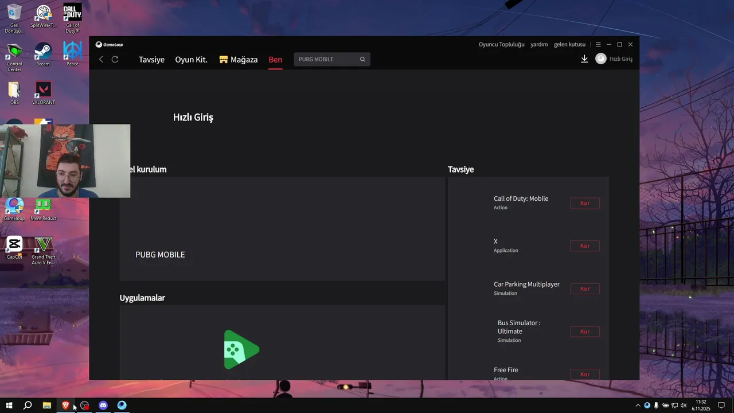Open gelen kutusu inbox

pos(569,44)
